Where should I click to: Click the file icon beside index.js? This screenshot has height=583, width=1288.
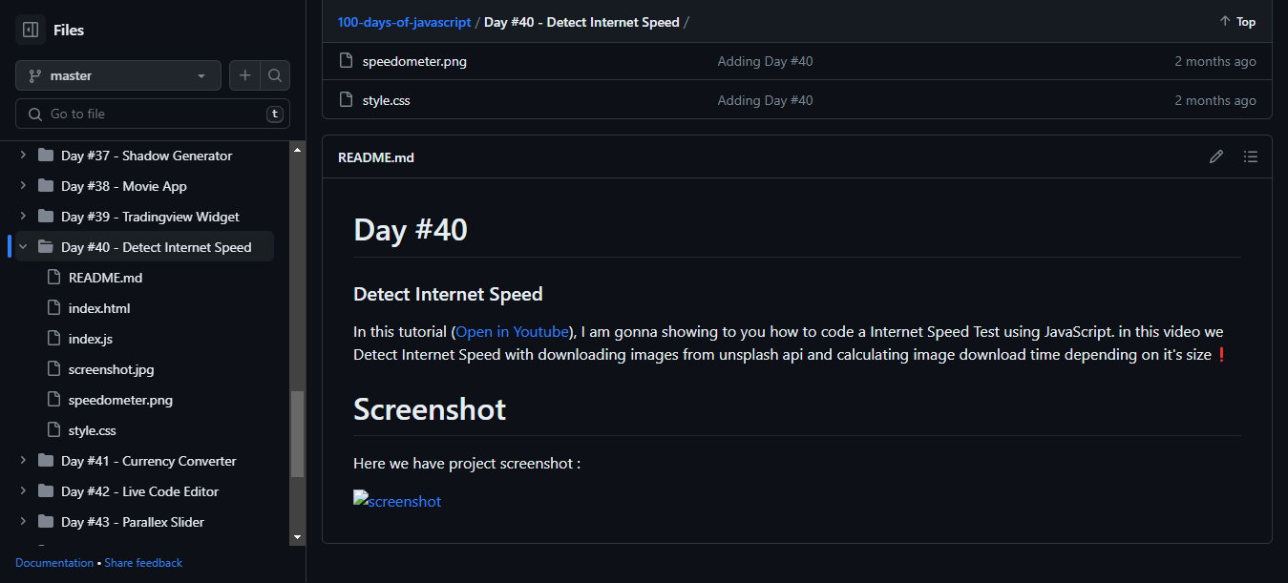[53, 338]
